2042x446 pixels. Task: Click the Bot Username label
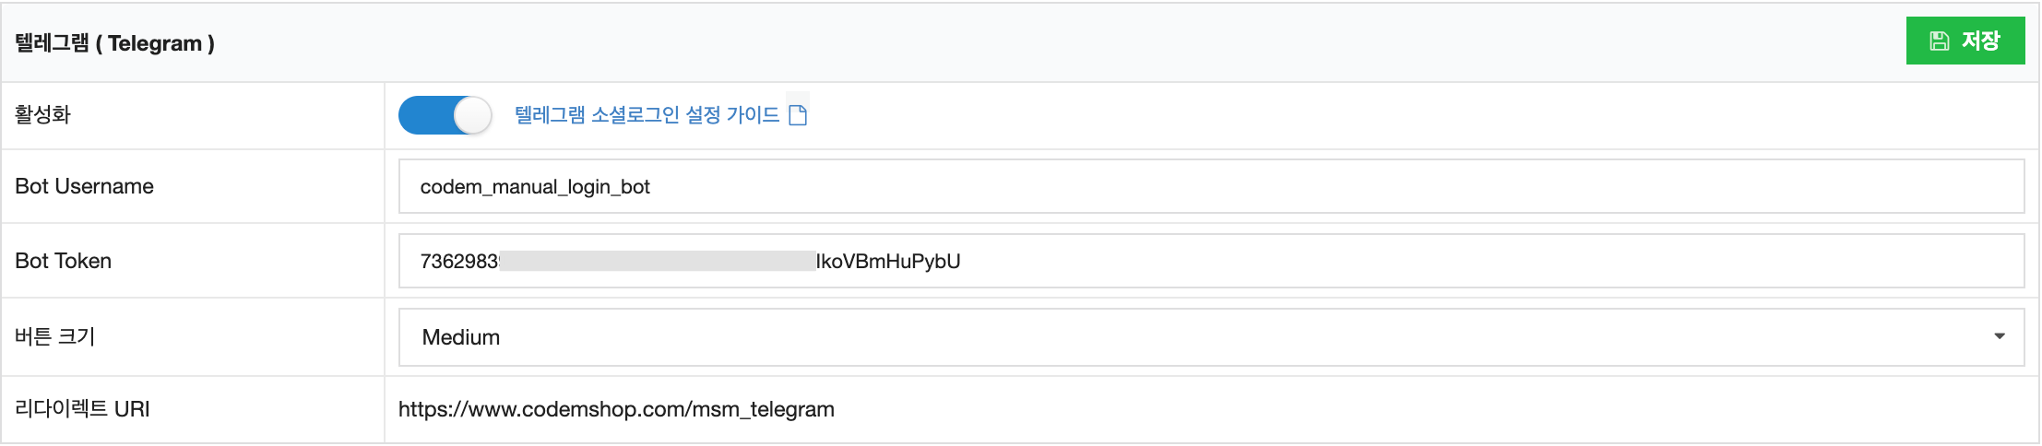tap(84, 186)
